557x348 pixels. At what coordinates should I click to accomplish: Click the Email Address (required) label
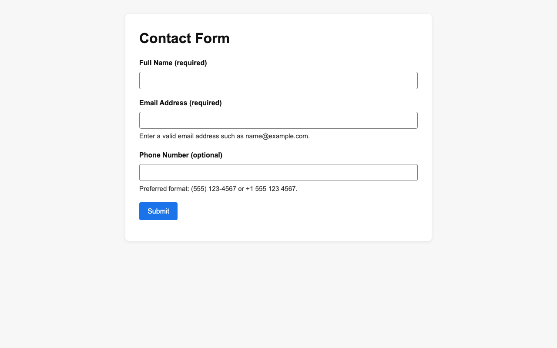[180, 103]
